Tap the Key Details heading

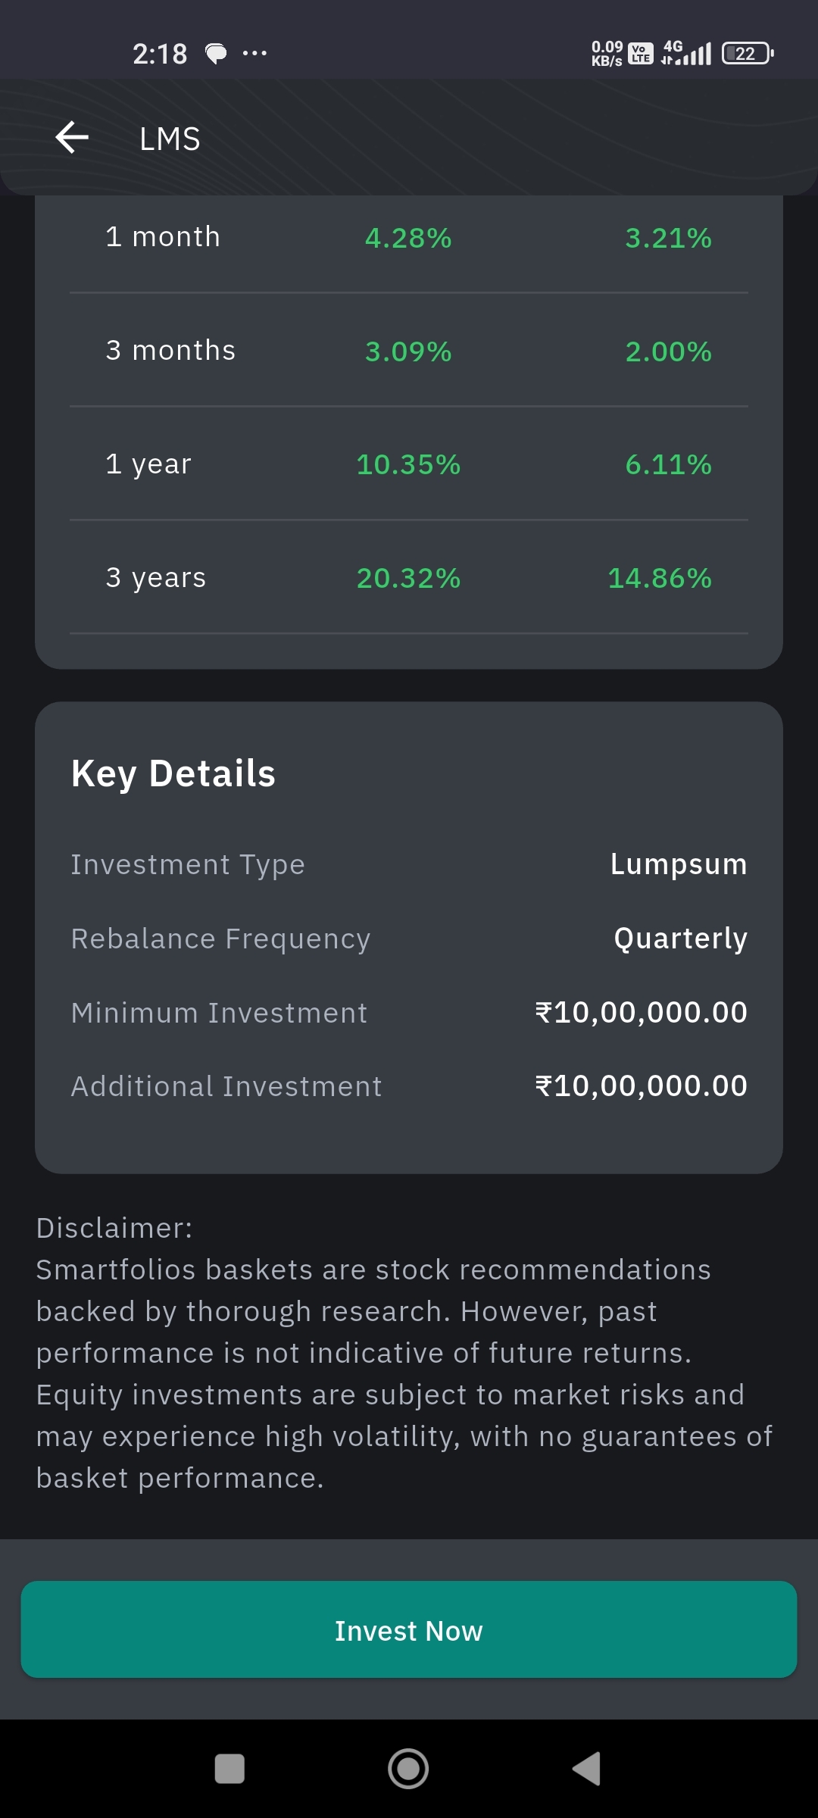173,773
